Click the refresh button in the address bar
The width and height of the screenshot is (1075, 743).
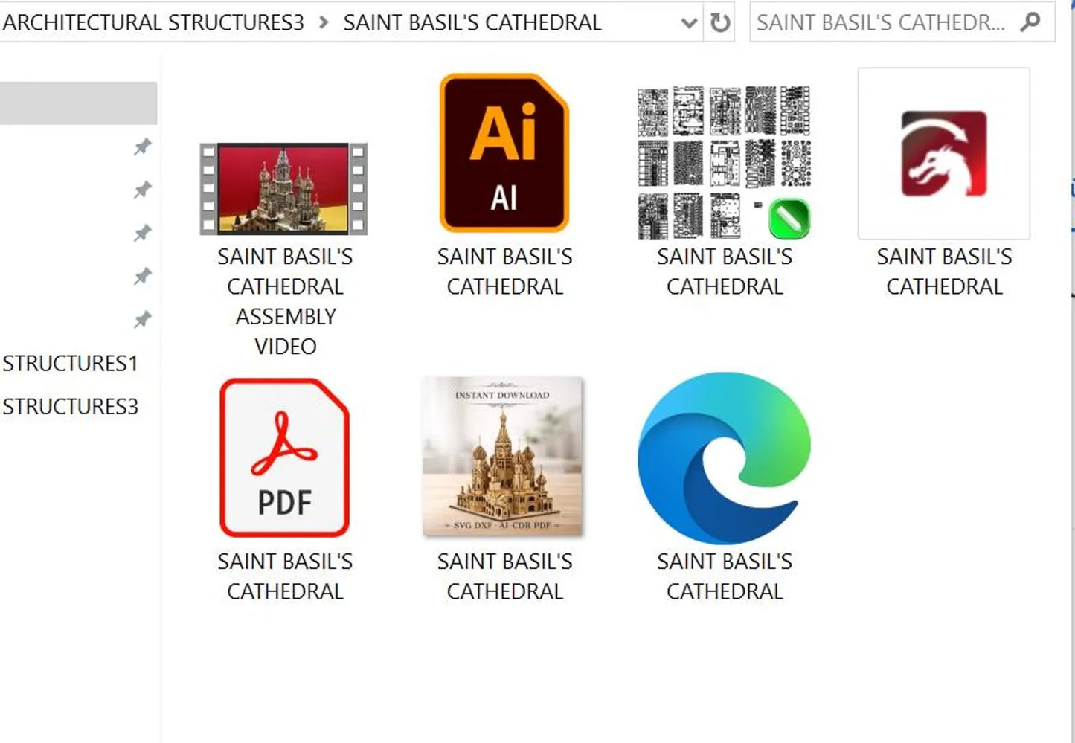click(720, 23)
